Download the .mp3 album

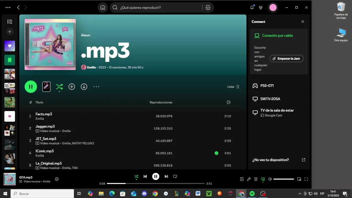point(84,87)
